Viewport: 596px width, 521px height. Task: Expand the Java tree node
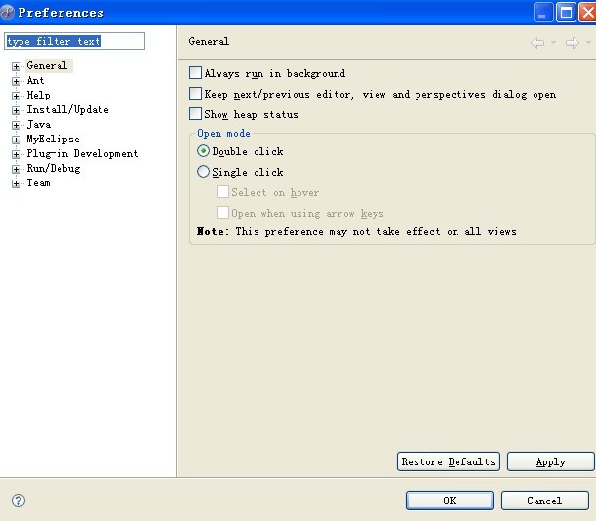[x=16, y=125]
